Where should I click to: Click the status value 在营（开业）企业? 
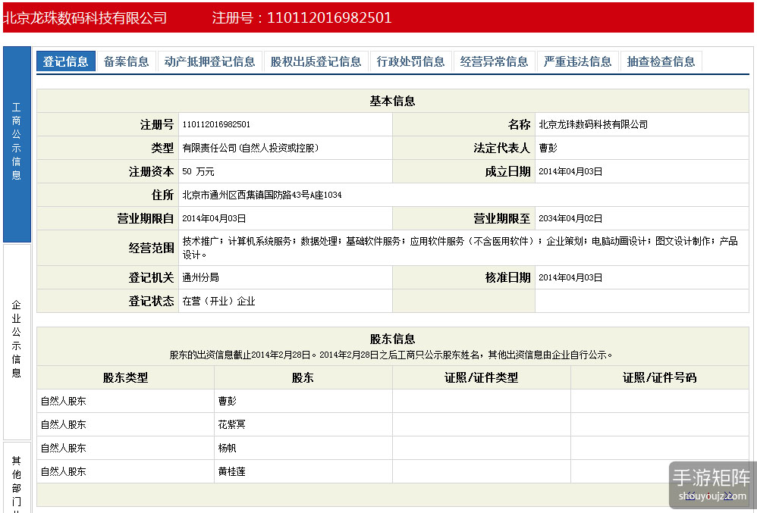218,301
